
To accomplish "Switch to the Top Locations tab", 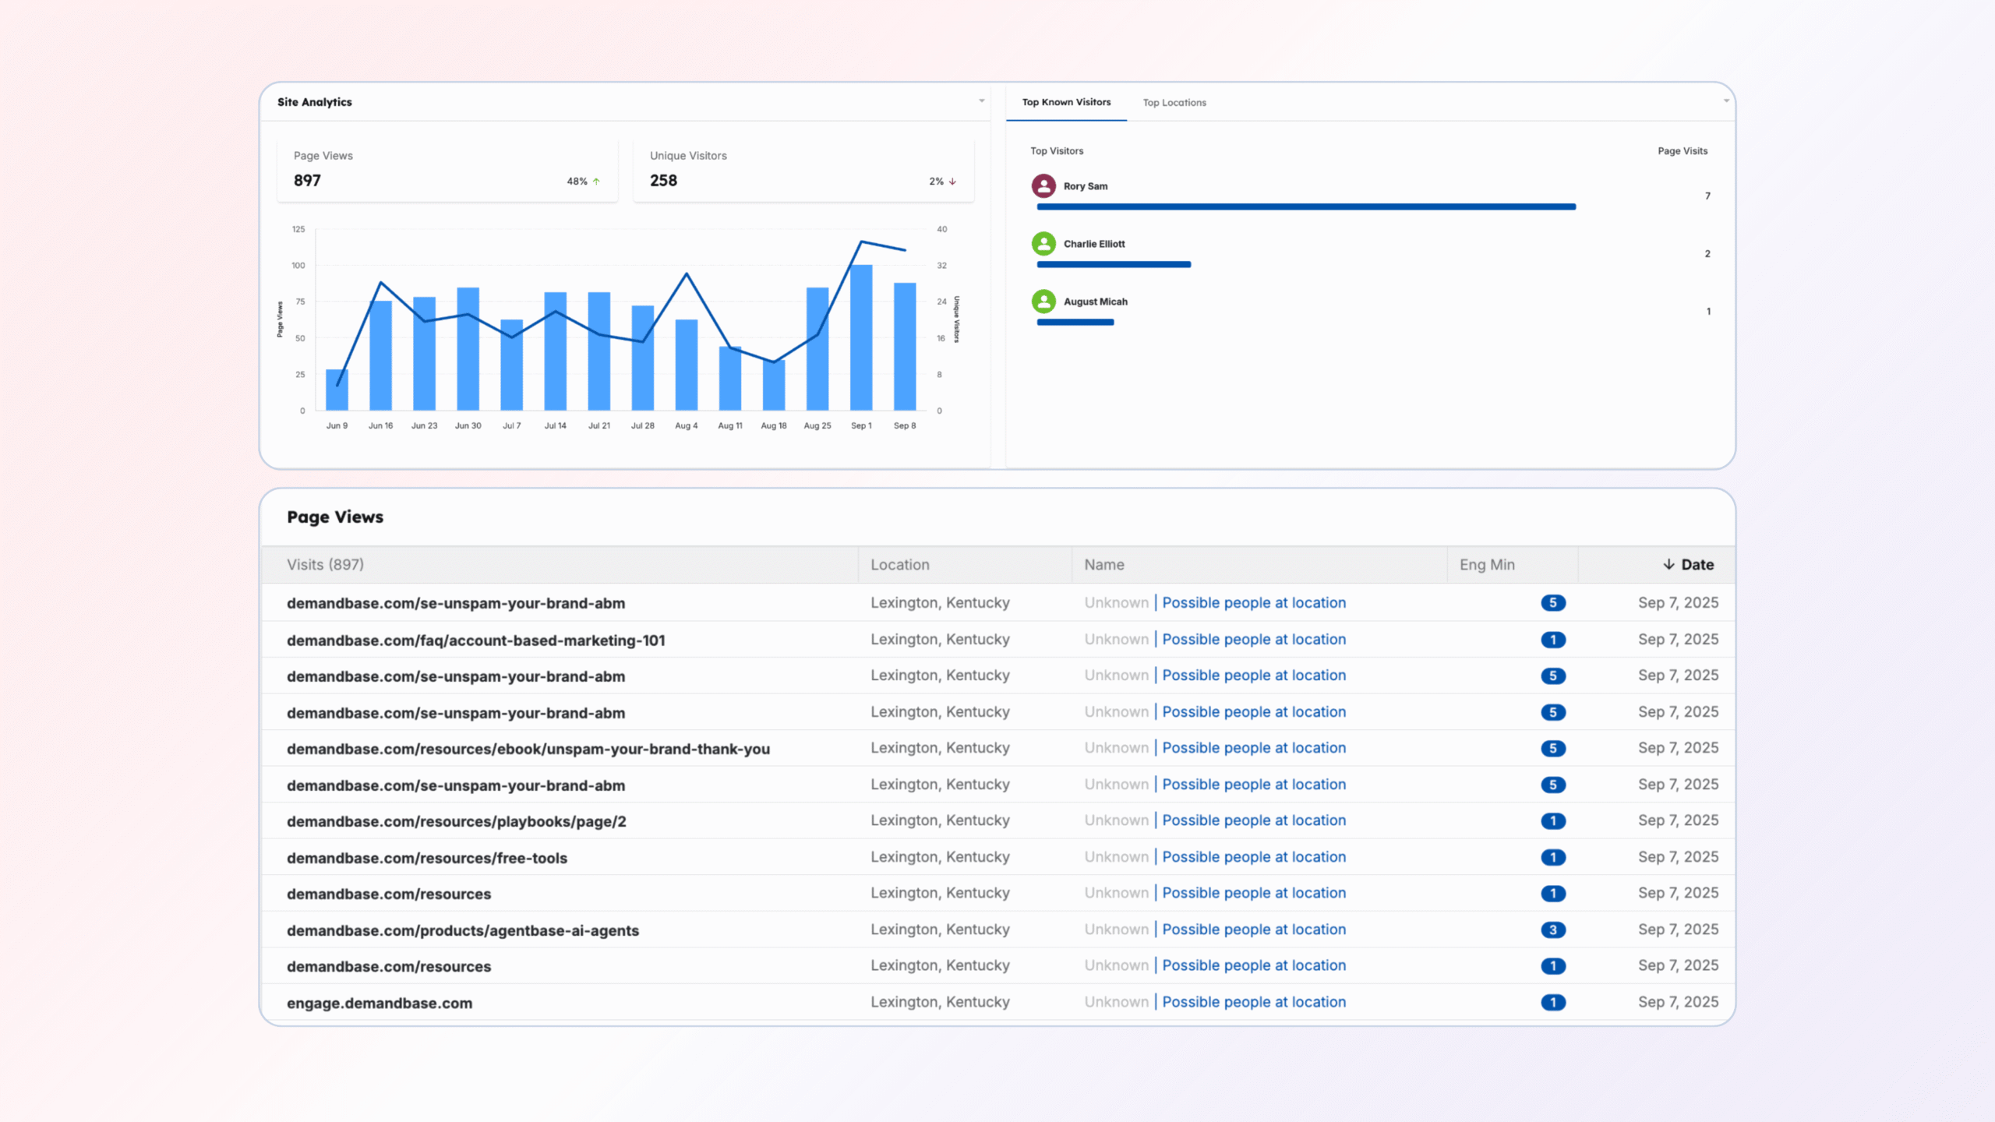I will tap(1174, 102).
